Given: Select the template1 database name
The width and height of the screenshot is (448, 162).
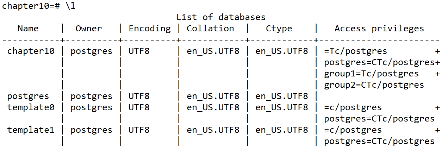Looking at the screenshot, I should click(31, 130).
